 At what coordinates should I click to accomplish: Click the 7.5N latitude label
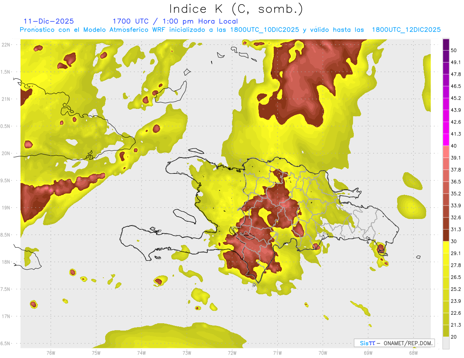tap(5, 289)
